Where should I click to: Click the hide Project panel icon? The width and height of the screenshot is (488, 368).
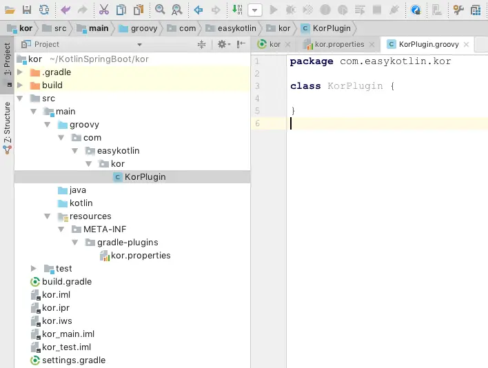click(x=241, y=44)
